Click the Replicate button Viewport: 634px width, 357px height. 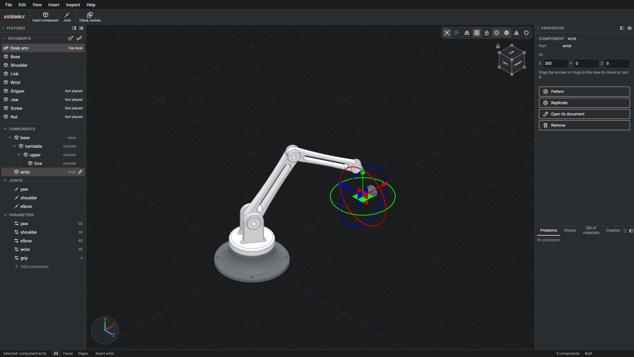coord(584,103)
